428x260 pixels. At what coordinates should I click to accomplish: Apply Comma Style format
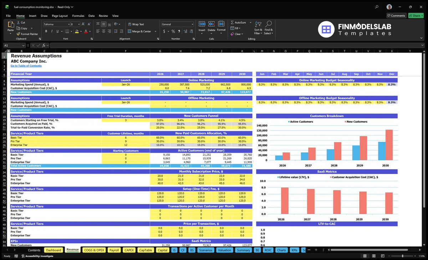[178, 31]
